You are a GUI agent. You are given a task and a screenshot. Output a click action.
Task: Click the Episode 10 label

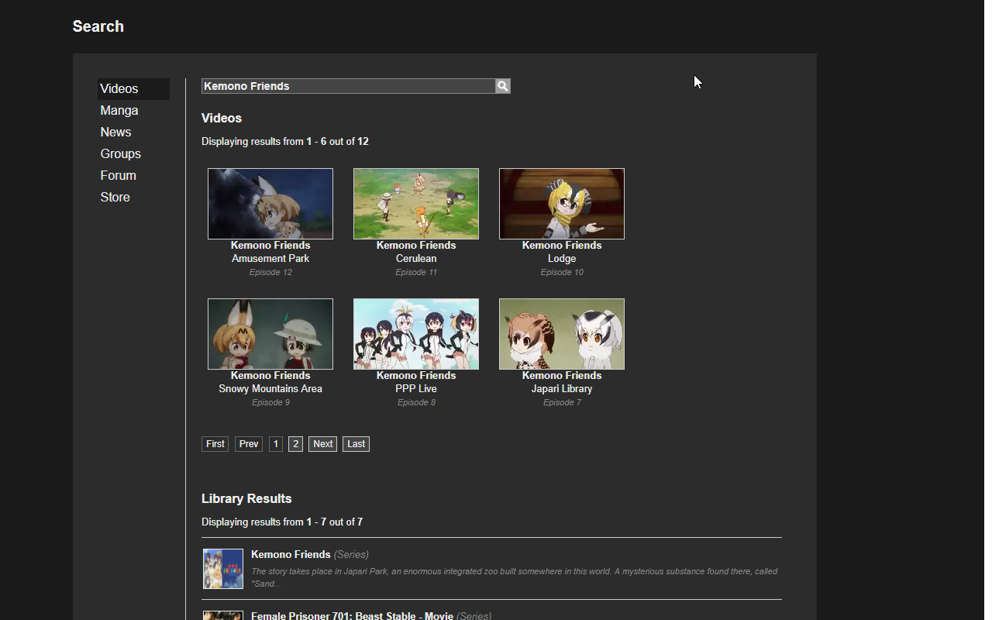pyautogui.click(x=562, y=273)
